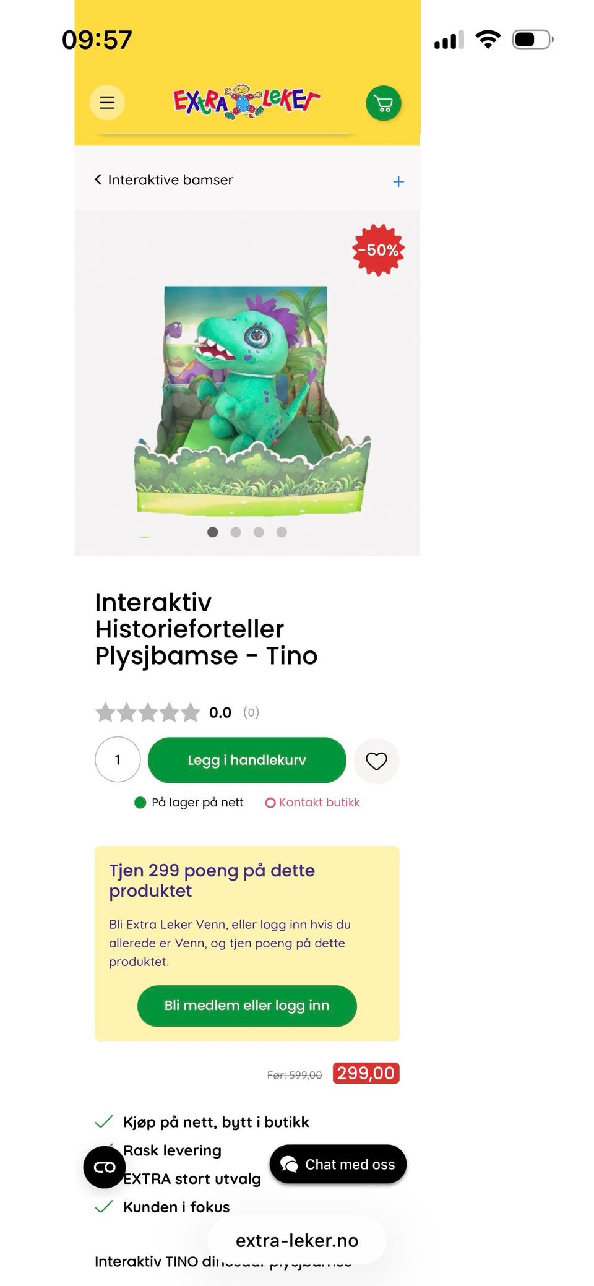The image size is (594, 1286).
Task: Switch to third product image dot
Action: [259, 532]
